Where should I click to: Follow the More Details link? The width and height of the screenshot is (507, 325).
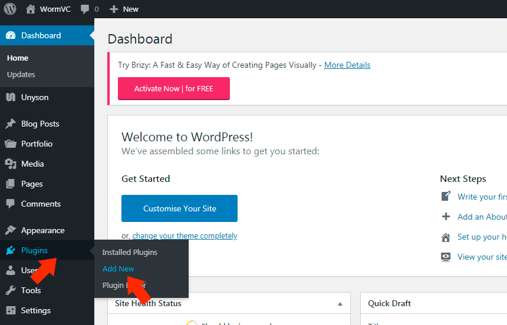pyautogui.click(x=347, y=65)
